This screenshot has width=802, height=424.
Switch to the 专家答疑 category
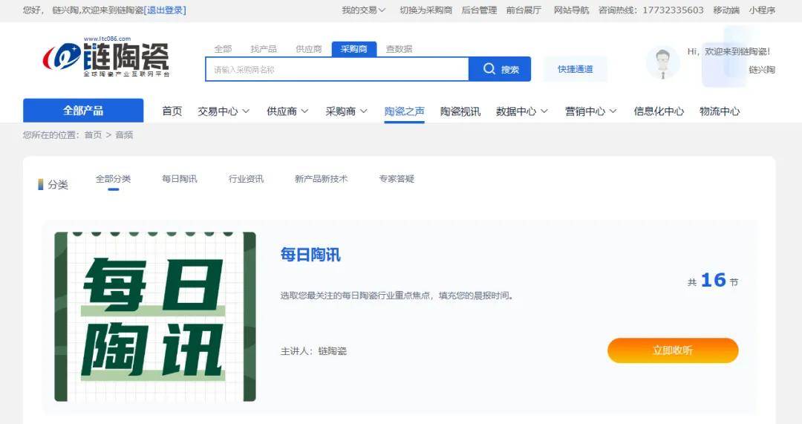397,179
